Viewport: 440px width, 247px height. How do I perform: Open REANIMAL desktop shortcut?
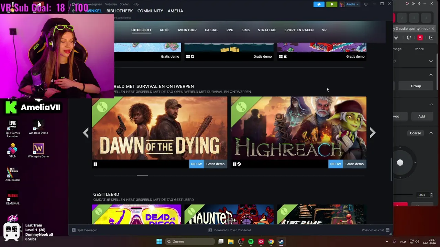pos(13,198)
